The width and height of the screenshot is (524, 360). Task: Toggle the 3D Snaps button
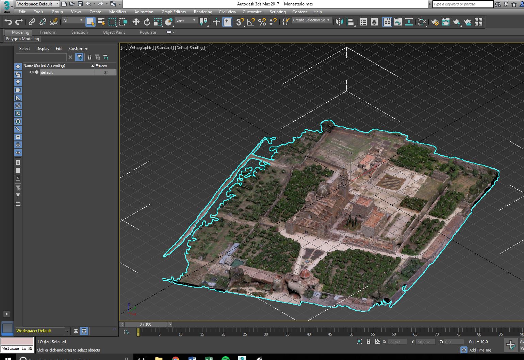pos(240,22)
